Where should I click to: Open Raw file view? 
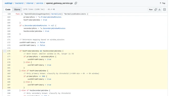click(151, 10)
